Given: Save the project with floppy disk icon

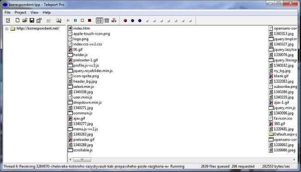Looking at the screenshot, I should coord(32,20).
